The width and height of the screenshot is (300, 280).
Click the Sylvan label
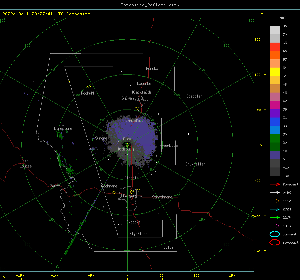coord(128,98)
